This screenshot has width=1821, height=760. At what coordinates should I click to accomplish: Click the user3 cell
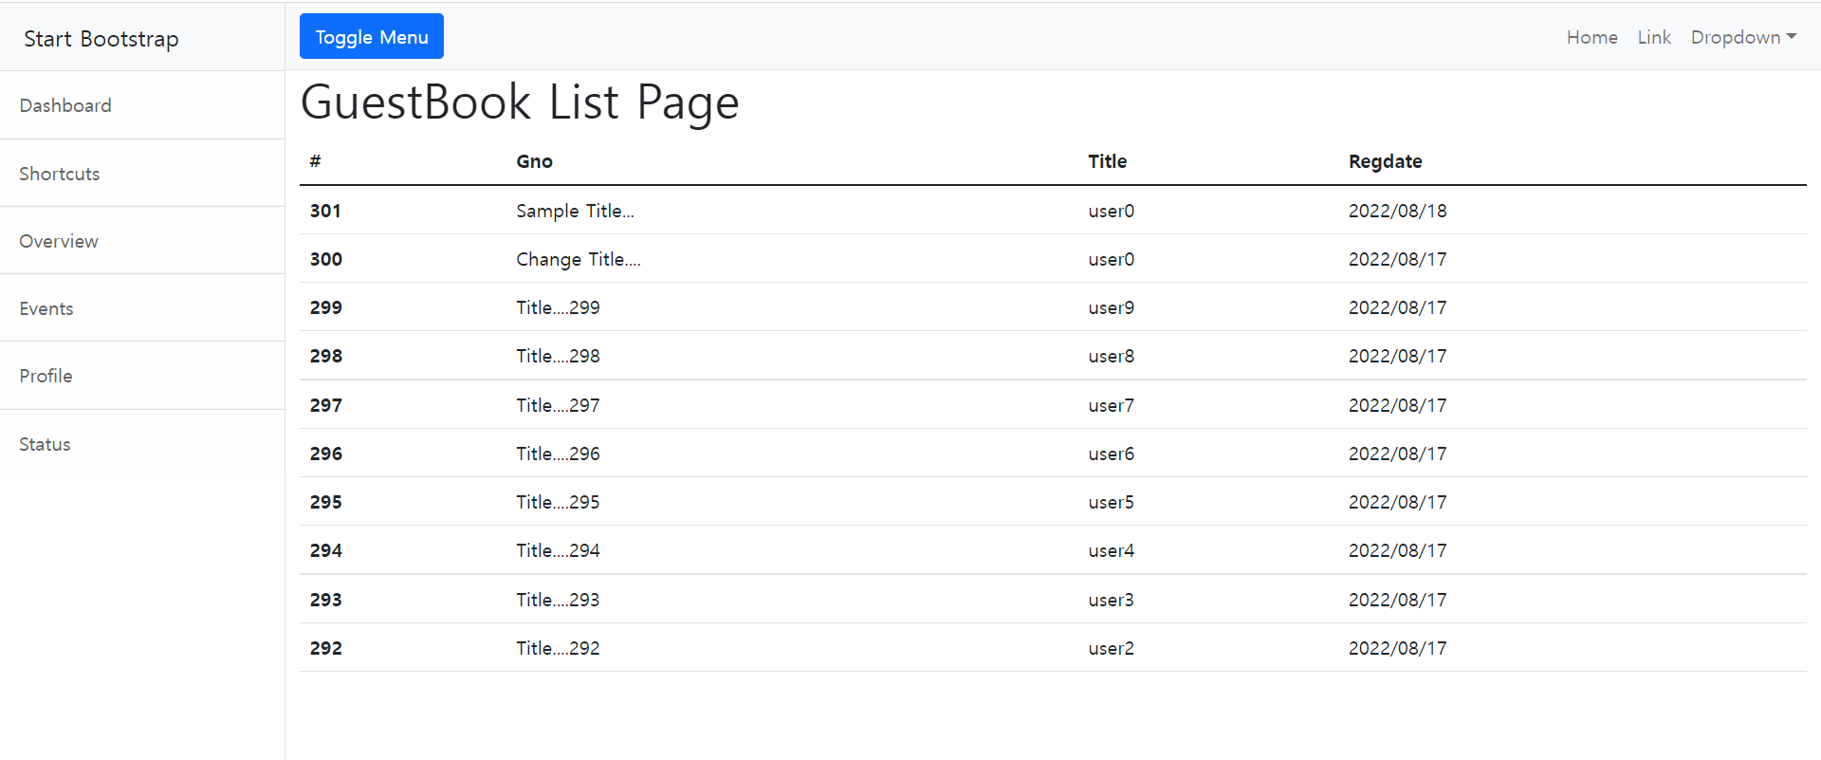point(1111,600)
